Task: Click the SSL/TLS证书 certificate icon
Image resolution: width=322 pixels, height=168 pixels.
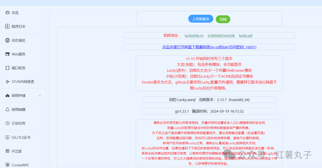Action: coord(7,137)
